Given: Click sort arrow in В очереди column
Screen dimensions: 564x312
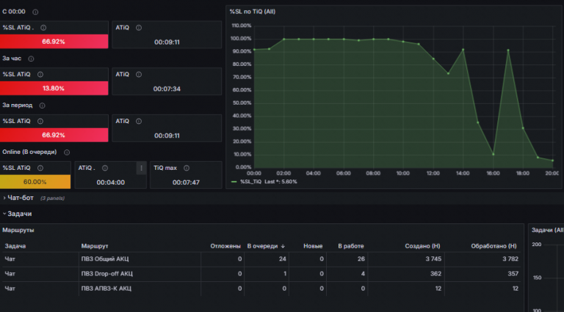Looking at the screenshot, I should pyautogui.click(x=283, y=246).
